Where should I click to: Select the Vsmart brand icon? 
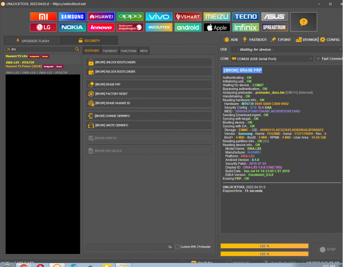(188, 16)
